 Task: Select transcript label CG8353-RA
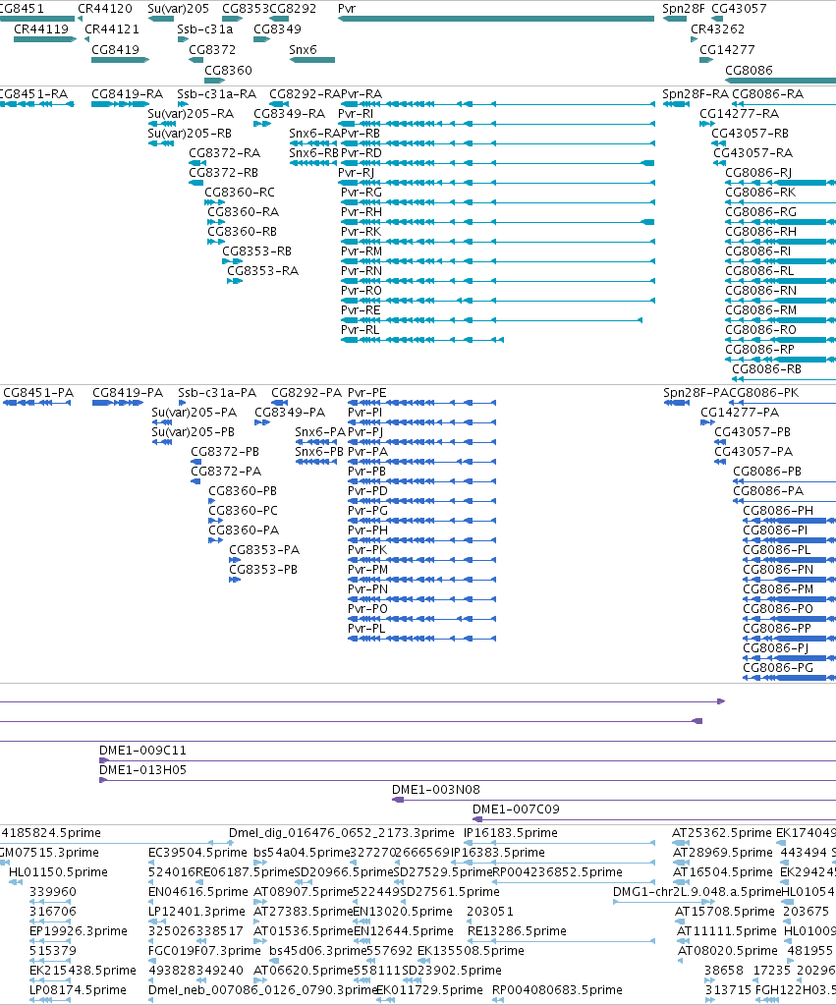(263, 270)
